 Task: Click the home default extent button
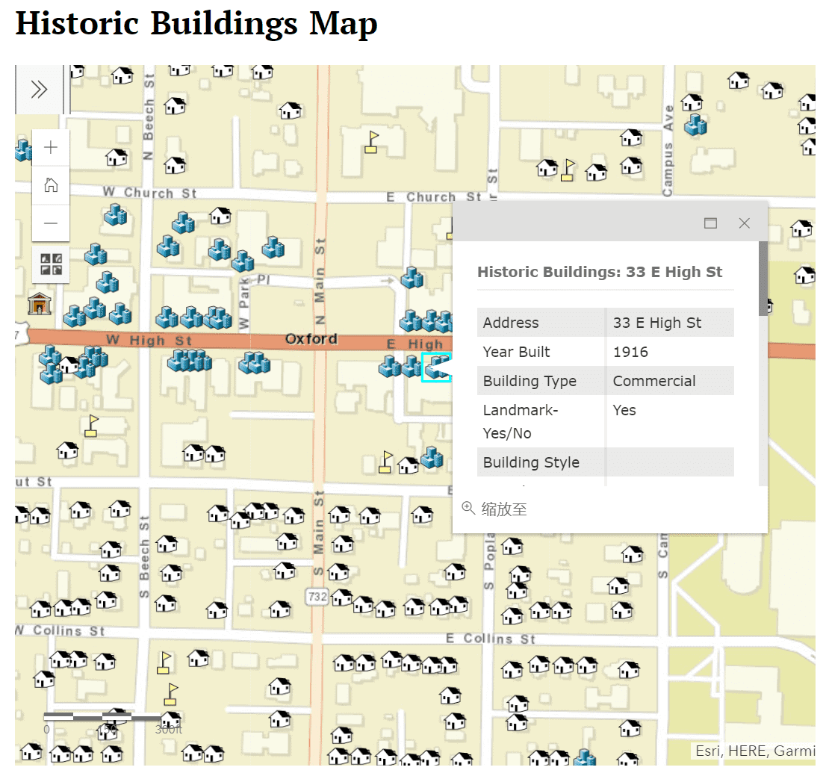tap(51, 185)
